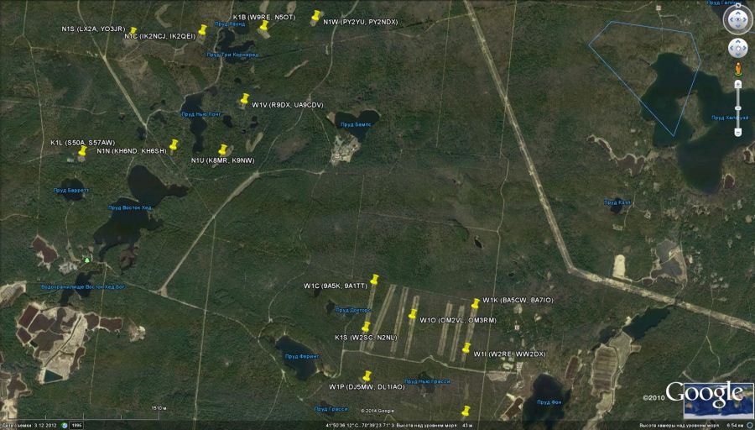
Task: Open the W1C (9A5K, 9A1TT) placemark pin
Action: (x=374, y=280)
